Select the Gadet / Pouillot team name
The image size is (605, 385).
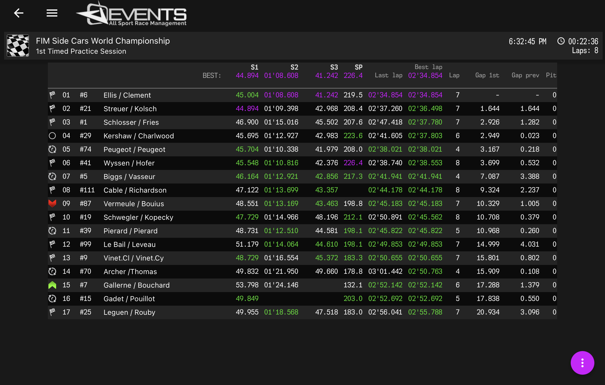[129, 299]
